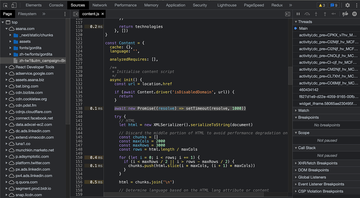Screen dimensions: 360x198
Task: Collapse the asana.com tree node
Action: pyautogui.click(x=6, y=29)
